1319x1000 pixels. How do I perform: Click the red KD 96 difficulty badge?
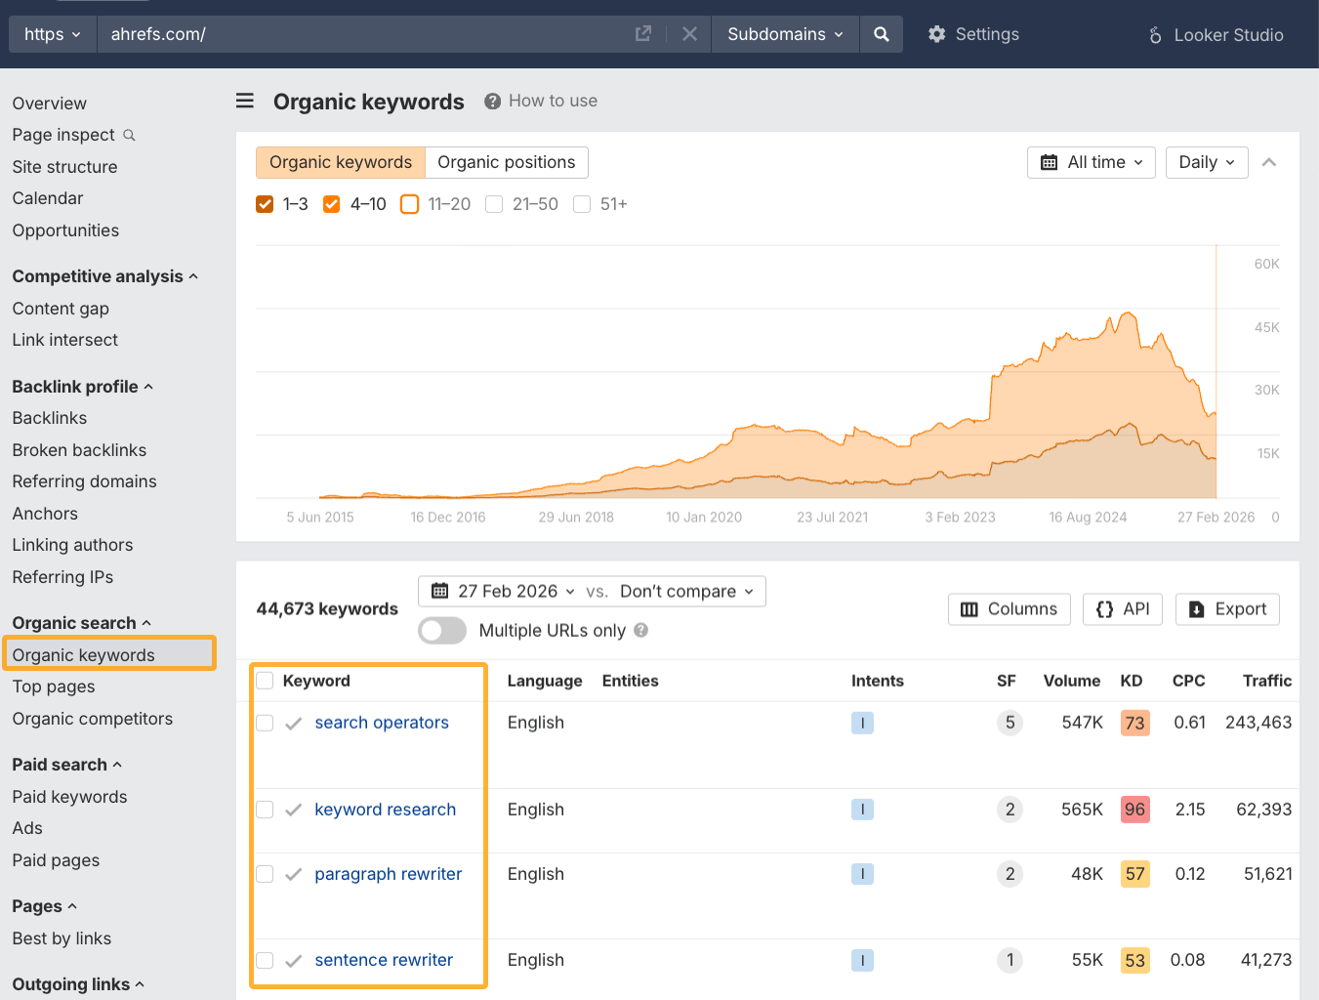1134,809
